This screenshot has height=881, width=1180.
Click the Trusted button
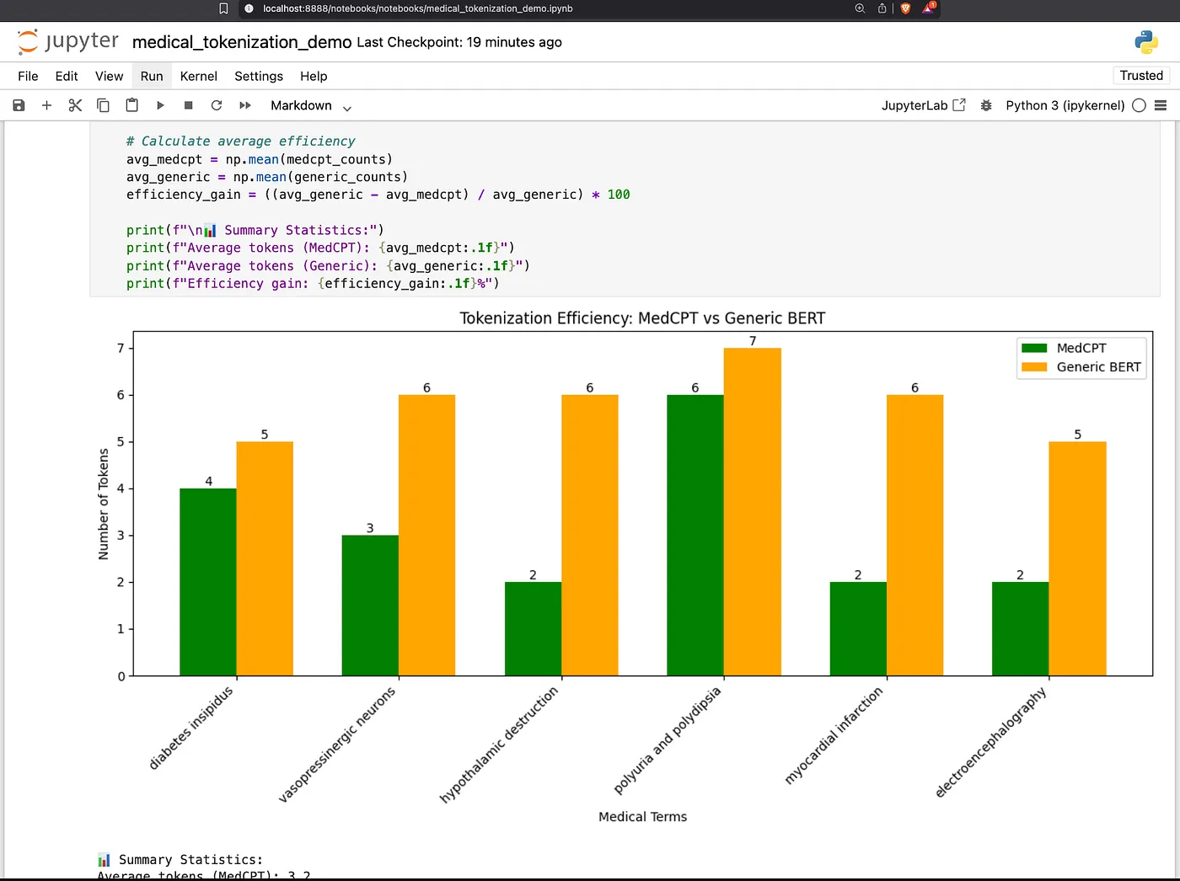tap(1141, 76)
